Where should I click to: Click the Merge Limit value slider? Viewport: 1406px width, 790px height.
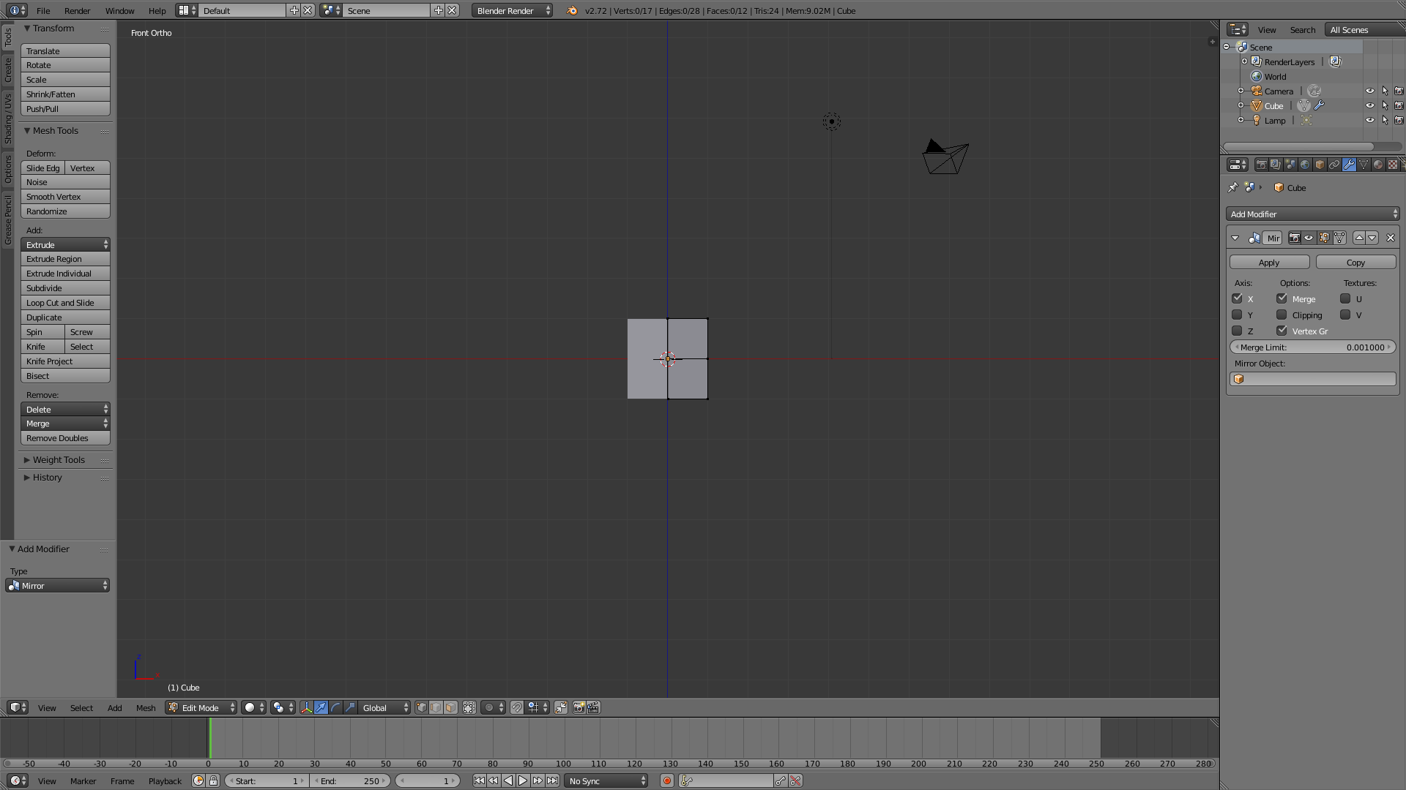(1312, 347)
